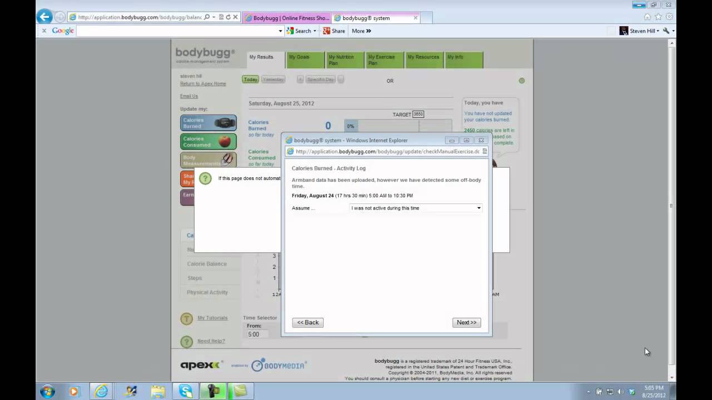Open the Assume activity dropdown
Image resolution: width=712 pixels, height=400 pixels.
tap(416, 208)
